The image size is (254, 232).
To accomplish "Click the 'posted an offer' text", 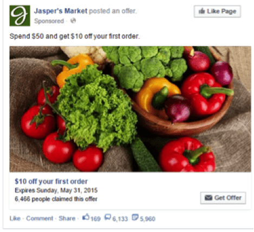I will pos(113,11).
